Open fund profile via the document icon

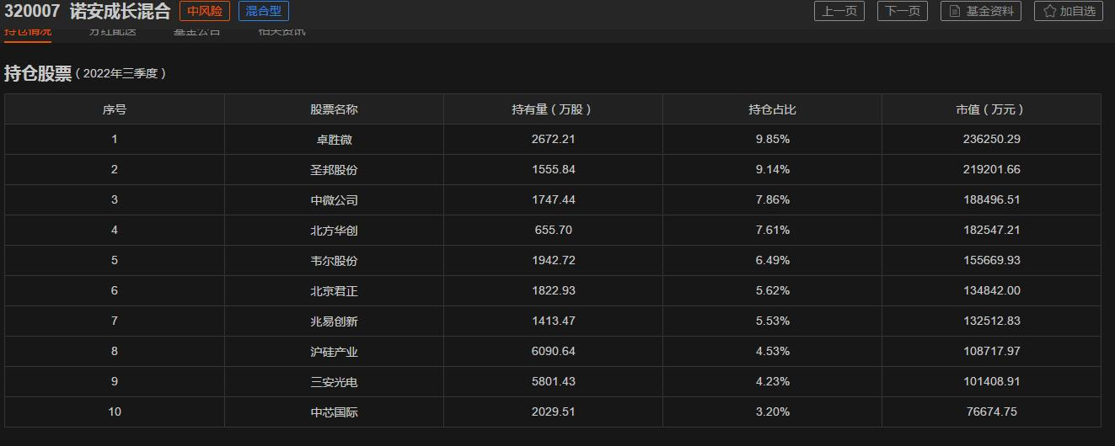click(x=955, y=11)
